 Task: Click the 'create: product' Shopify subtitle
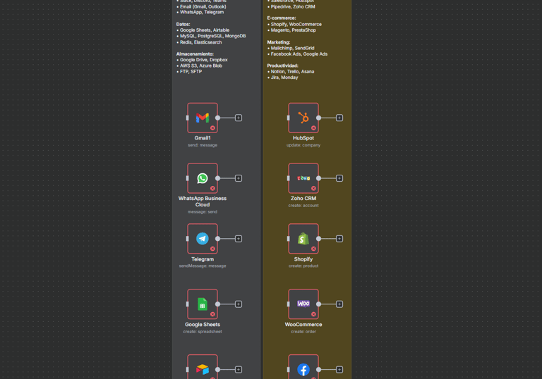pyautogui.click(x=303, y=266)
